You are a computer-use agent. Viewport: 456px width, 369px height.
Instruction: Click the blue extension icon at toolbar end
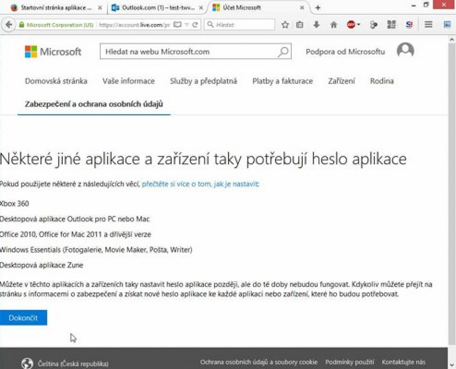[x=447, y=25]
